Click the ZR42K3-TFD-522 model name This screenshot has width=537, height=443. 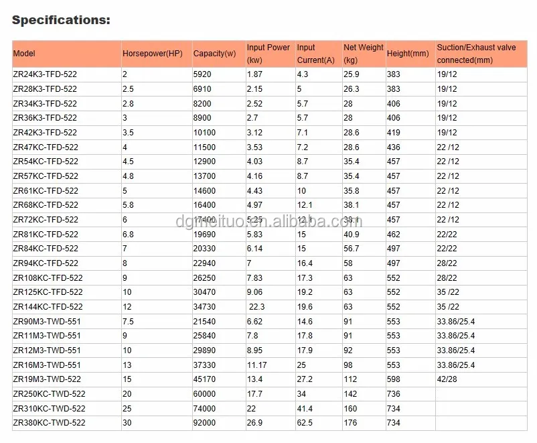point(47,132)
